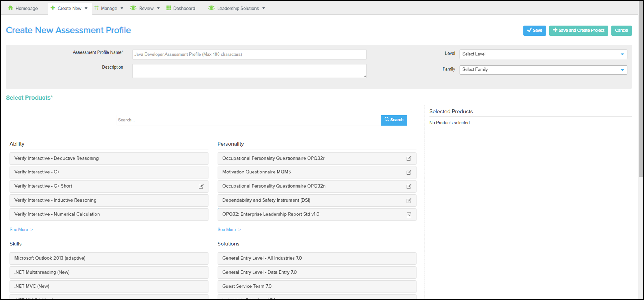Open the Select Family dropdown
Viewport: 644px width, 300px height.
(x=543, y=70)
